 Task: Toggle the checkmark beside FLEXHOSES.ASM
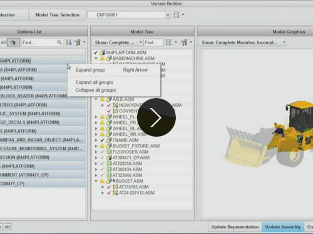click(102, 152)
